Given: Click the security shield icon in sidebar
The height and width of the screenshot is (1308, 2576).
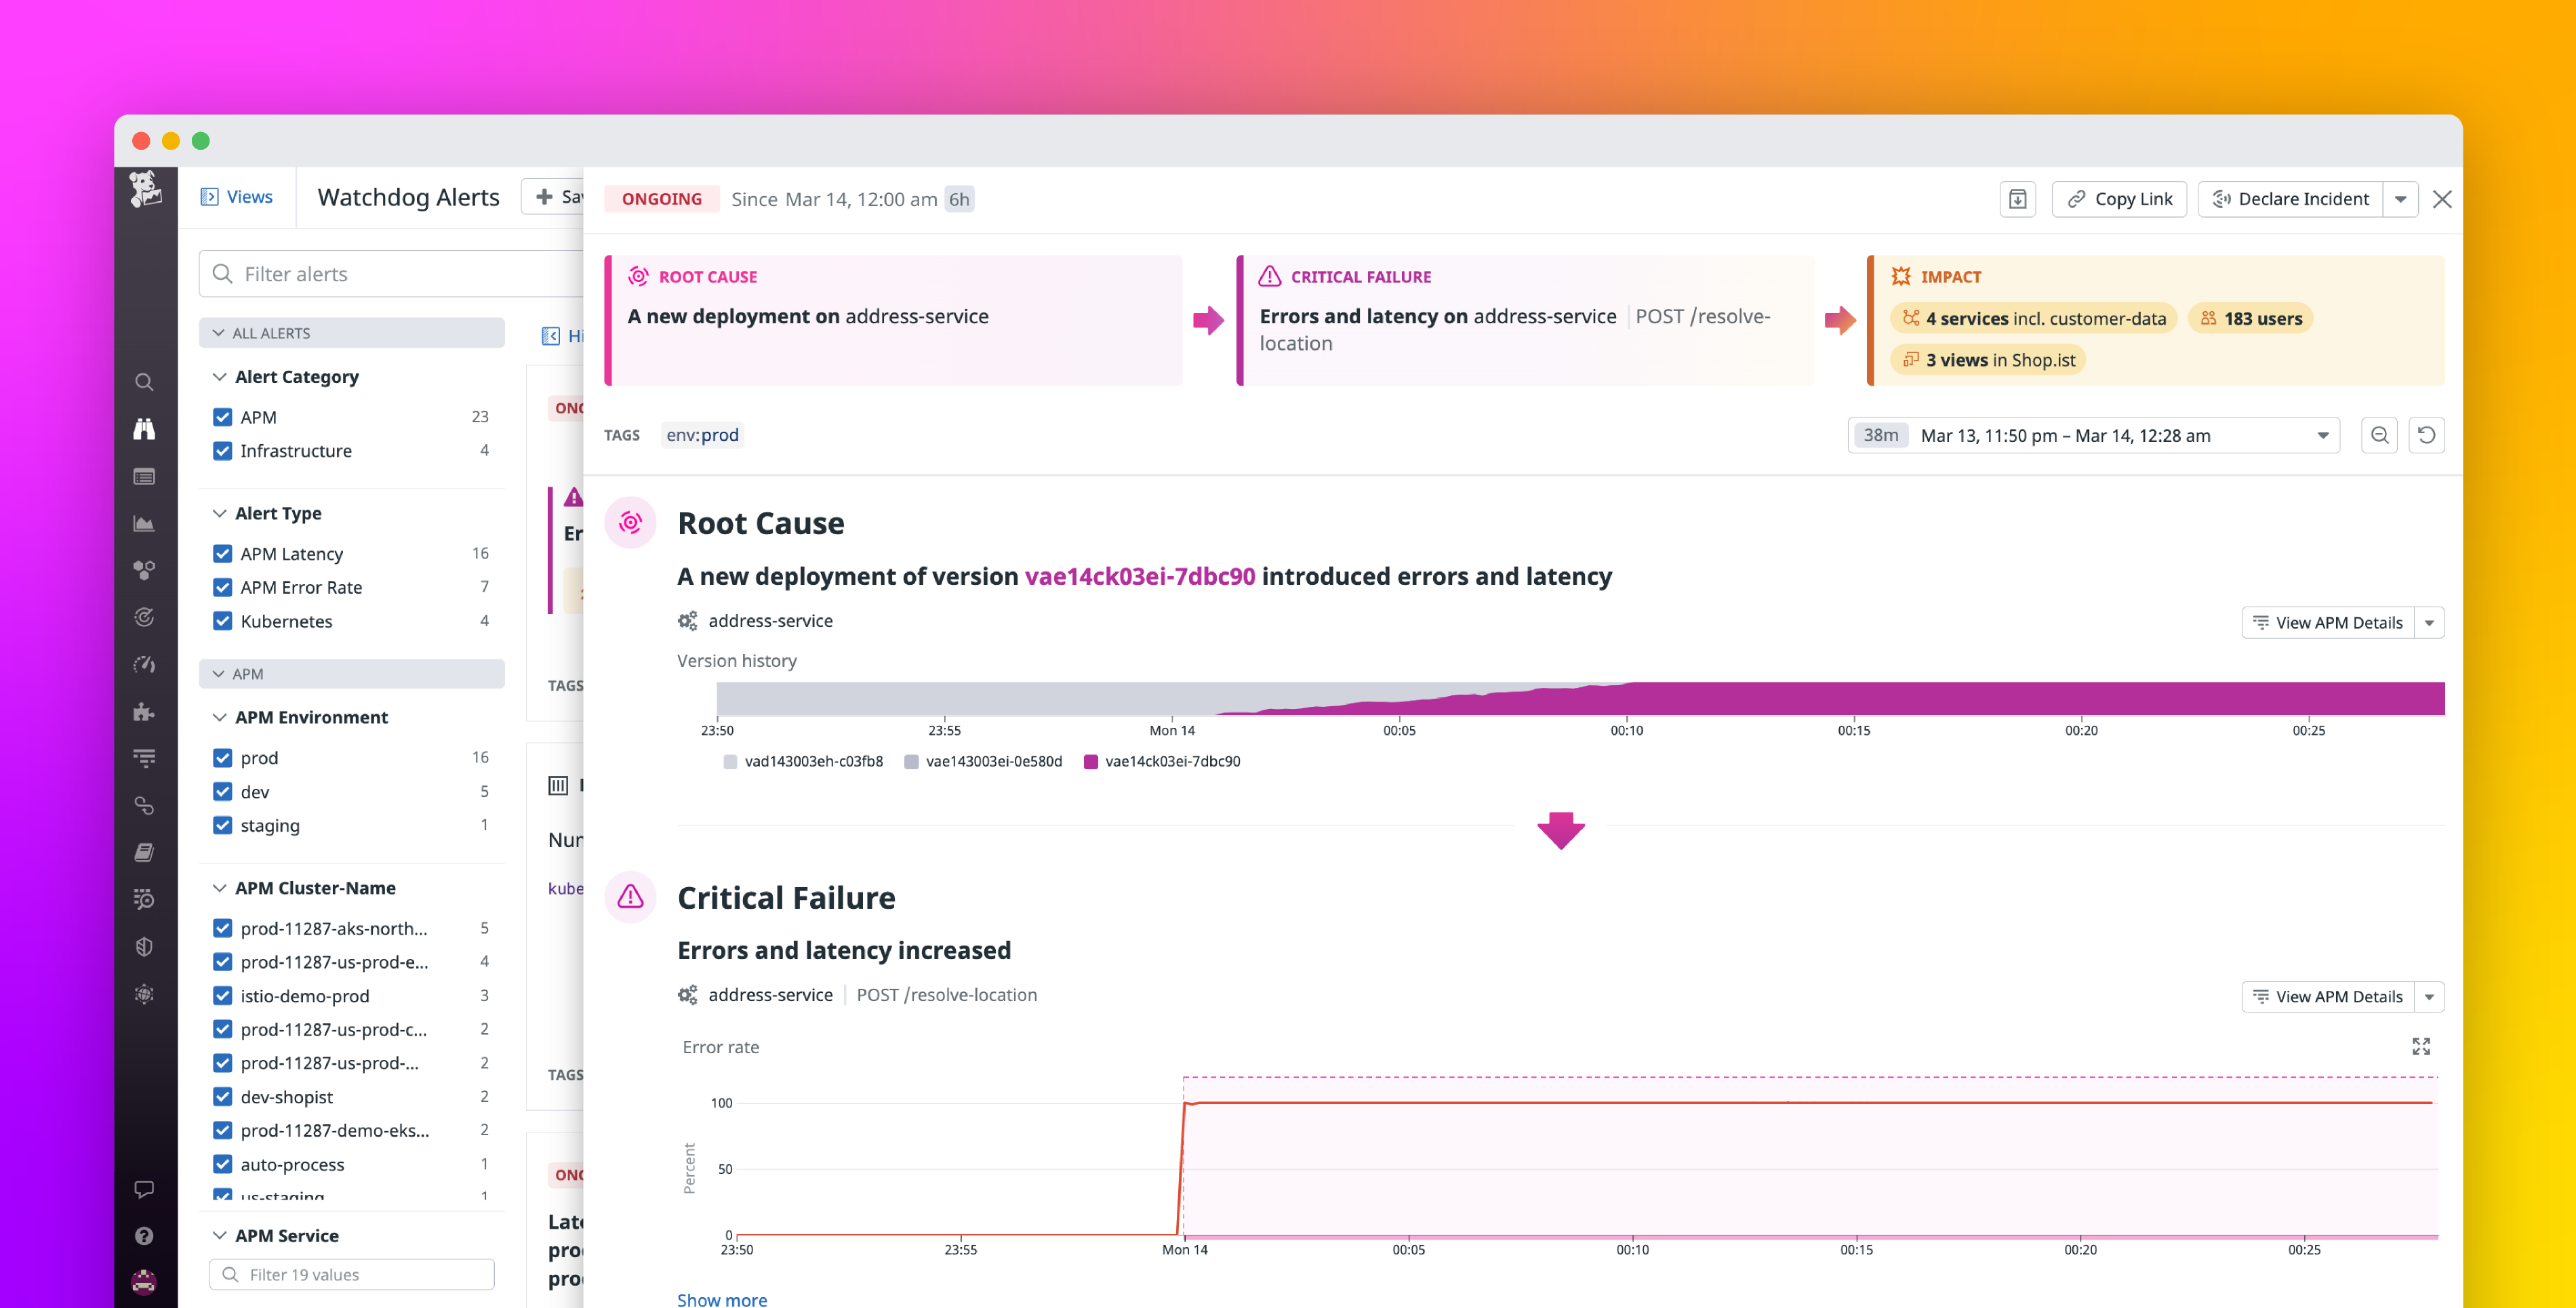Looking at the screenshot, I should 145,947.
